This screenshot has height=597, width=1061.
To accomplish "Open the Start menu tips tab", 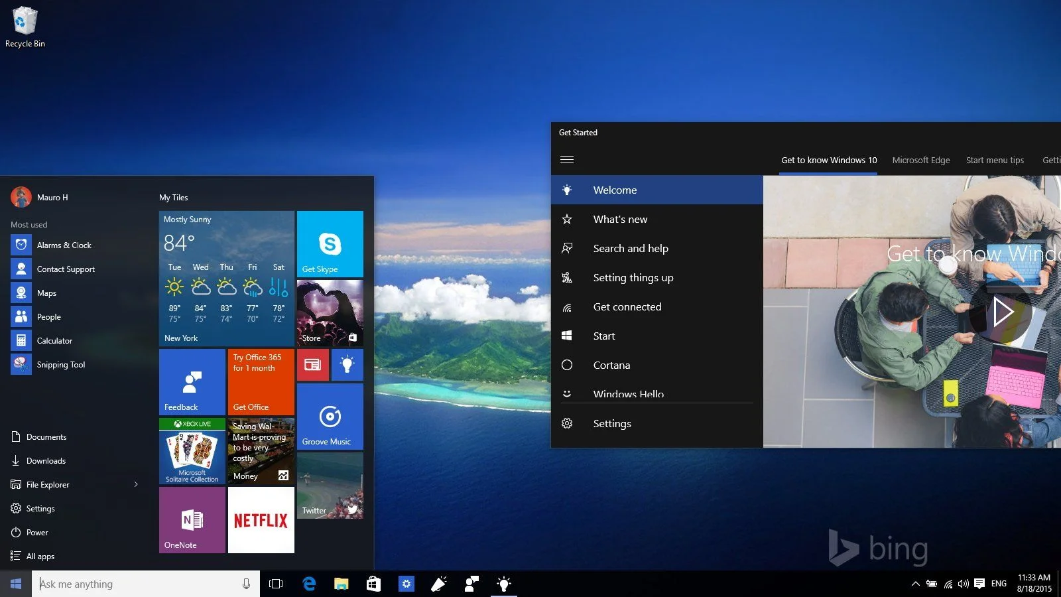I will 995,160.
